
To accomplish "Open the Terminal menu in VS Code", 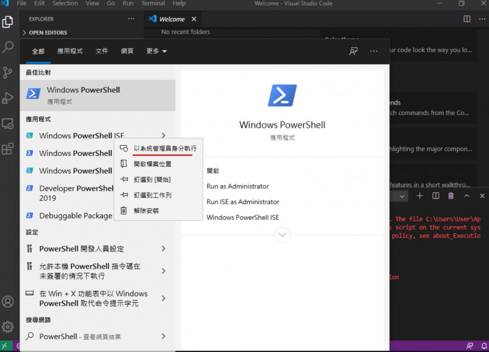I will click(153, 3).
